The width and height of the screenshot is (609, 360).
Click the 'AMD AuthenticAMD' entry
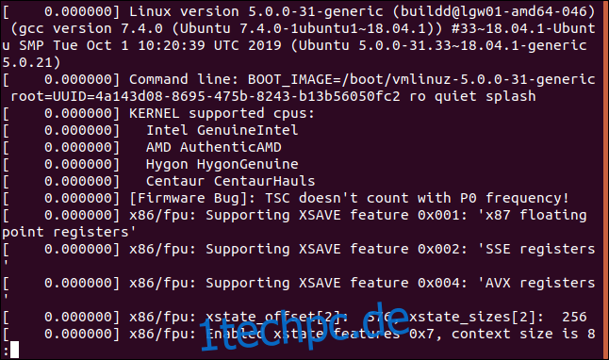[x=214, y=147]
